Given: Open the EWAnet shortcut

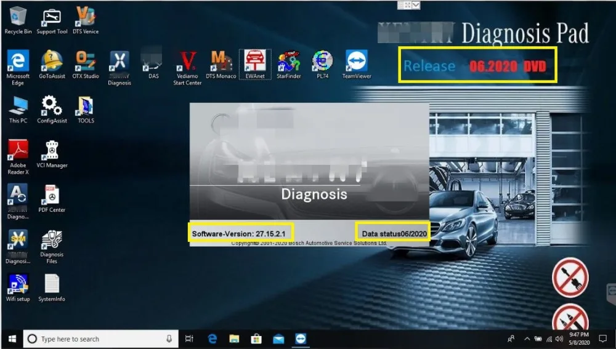Looking at the screenshot, I should (255, 65).
